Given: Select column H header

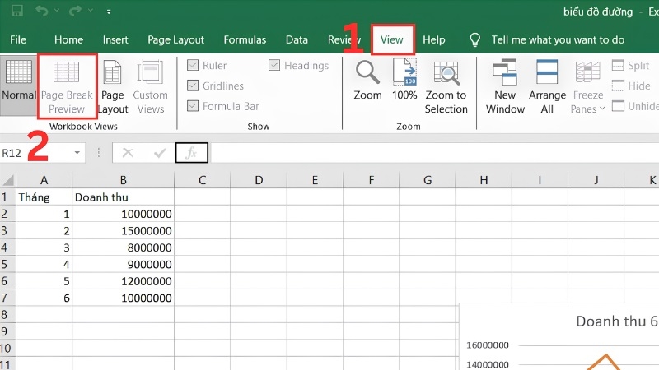Looking at the screenshot, I should (x=484, y=180).
